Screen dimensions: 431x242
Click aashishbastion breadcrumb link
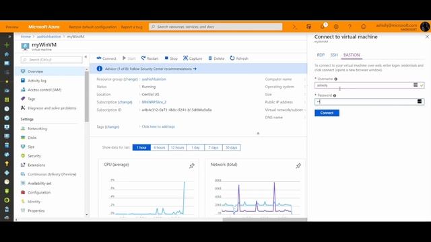pyautogui.click(x=49, y=36)
